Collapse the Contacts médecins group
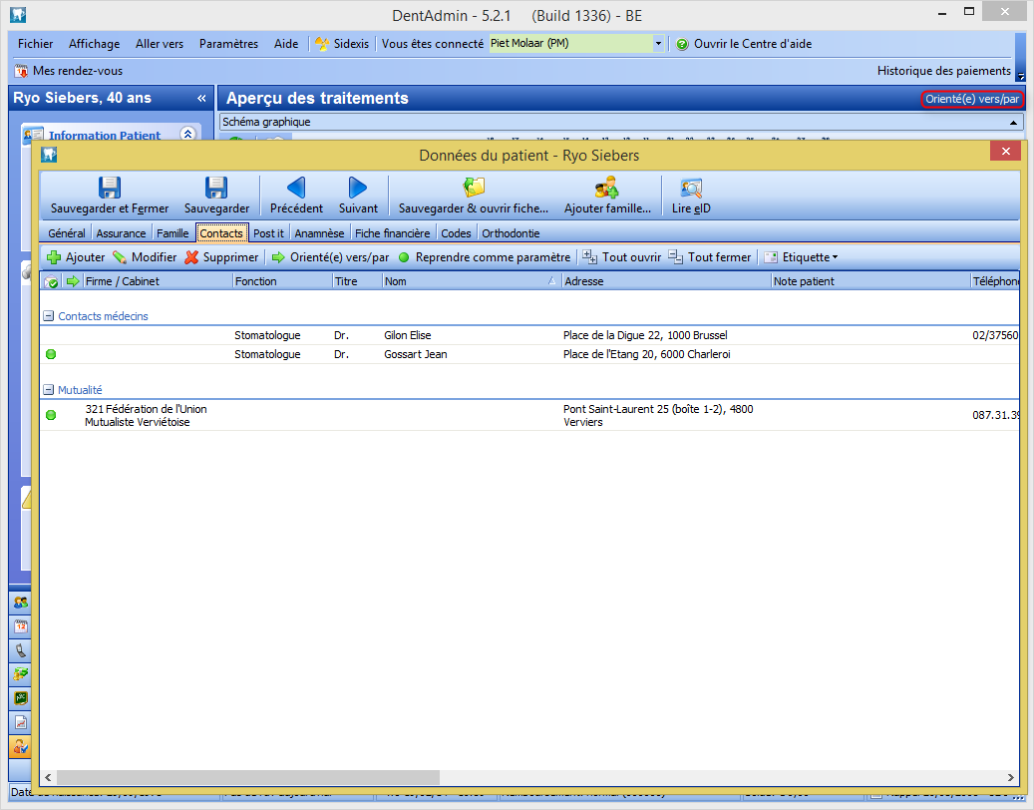Viewport: 1034px width, 810px height. pos(48,316)
